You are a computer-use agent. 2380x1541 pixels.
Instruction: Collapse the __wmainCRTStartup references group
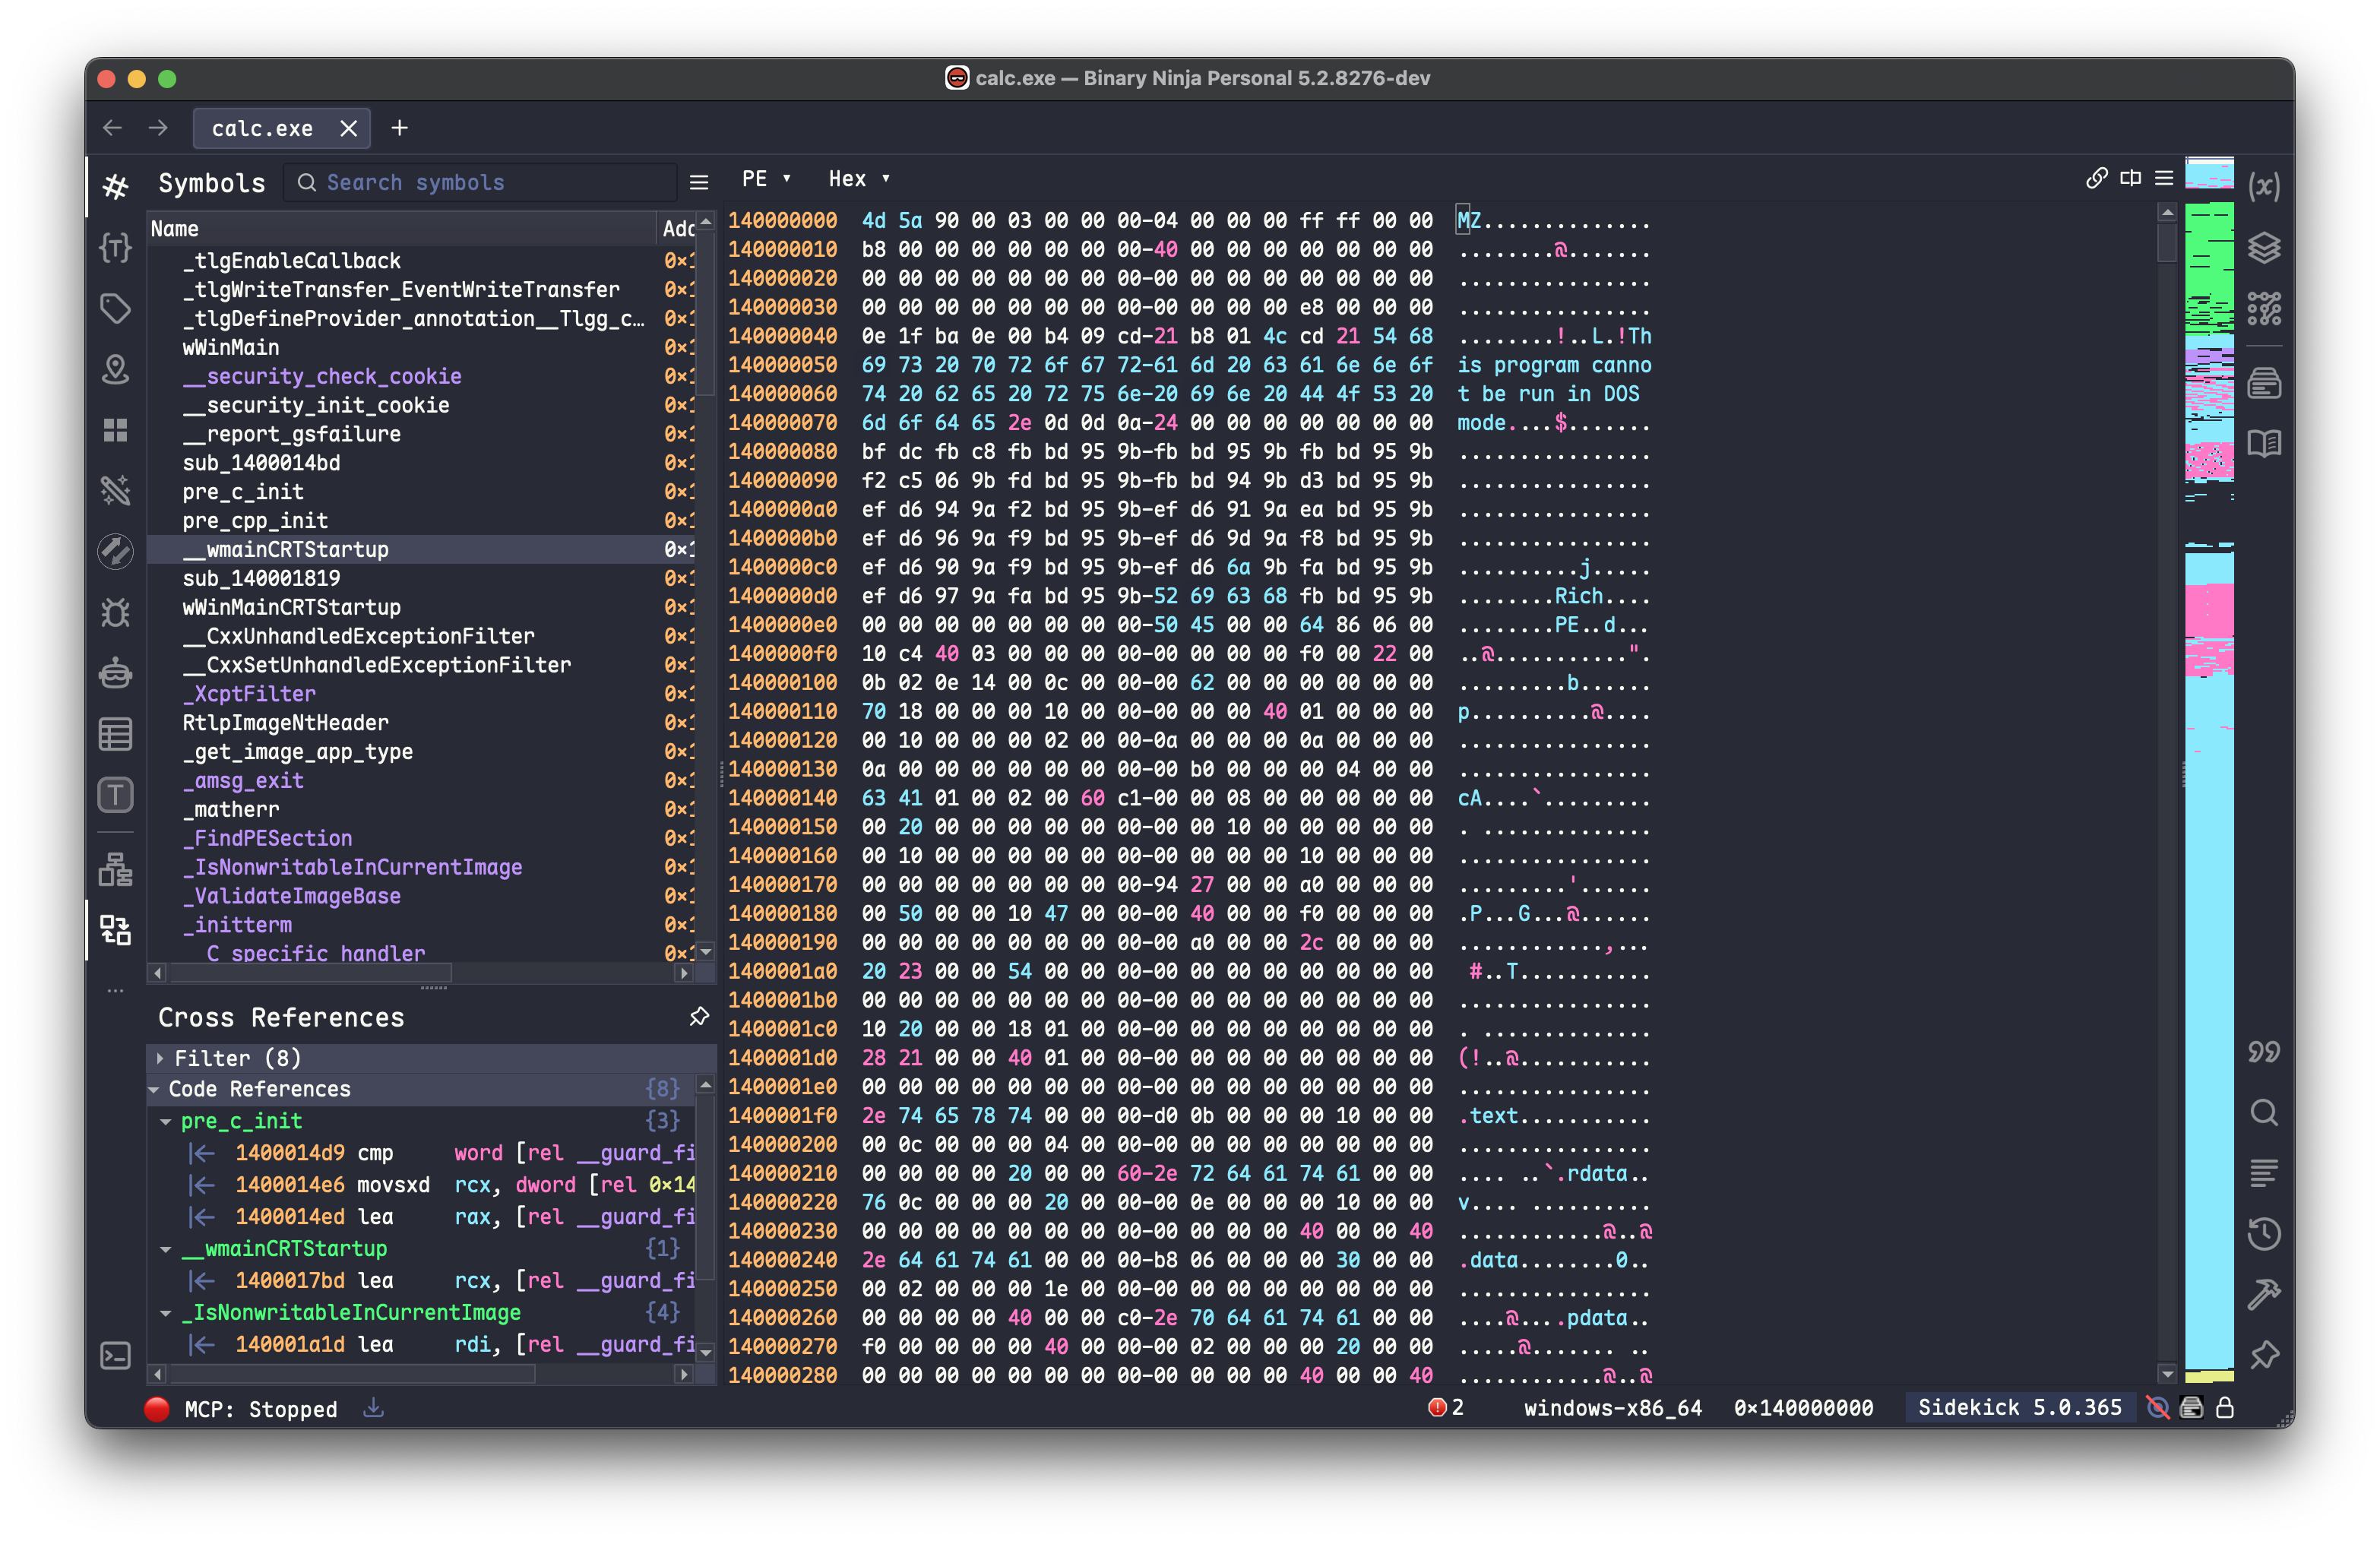[x=166, y=1249]
